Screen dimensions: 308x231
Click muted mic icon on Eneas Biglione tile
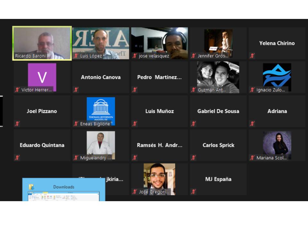point(76,124)
